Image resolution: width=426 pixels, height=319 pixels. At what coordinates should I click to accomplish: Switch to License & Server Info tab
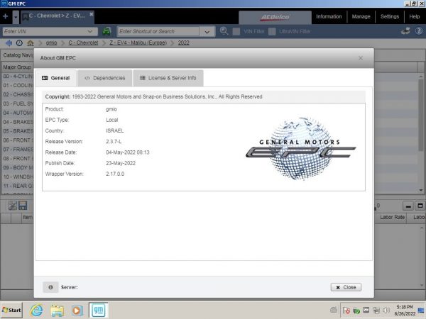[168, 78]
